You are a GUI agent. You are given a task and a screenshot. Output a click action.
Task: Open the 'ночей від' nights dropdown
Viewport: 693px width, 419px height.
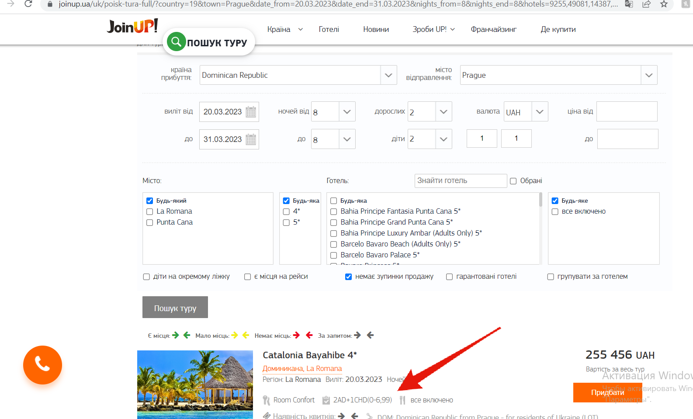click(347, 112)
